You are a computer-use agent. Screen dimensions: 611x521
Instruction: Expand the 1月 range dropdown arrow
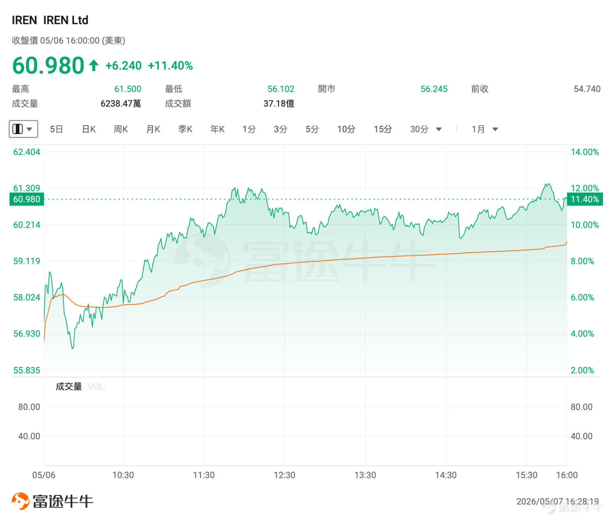coord(495,129)
